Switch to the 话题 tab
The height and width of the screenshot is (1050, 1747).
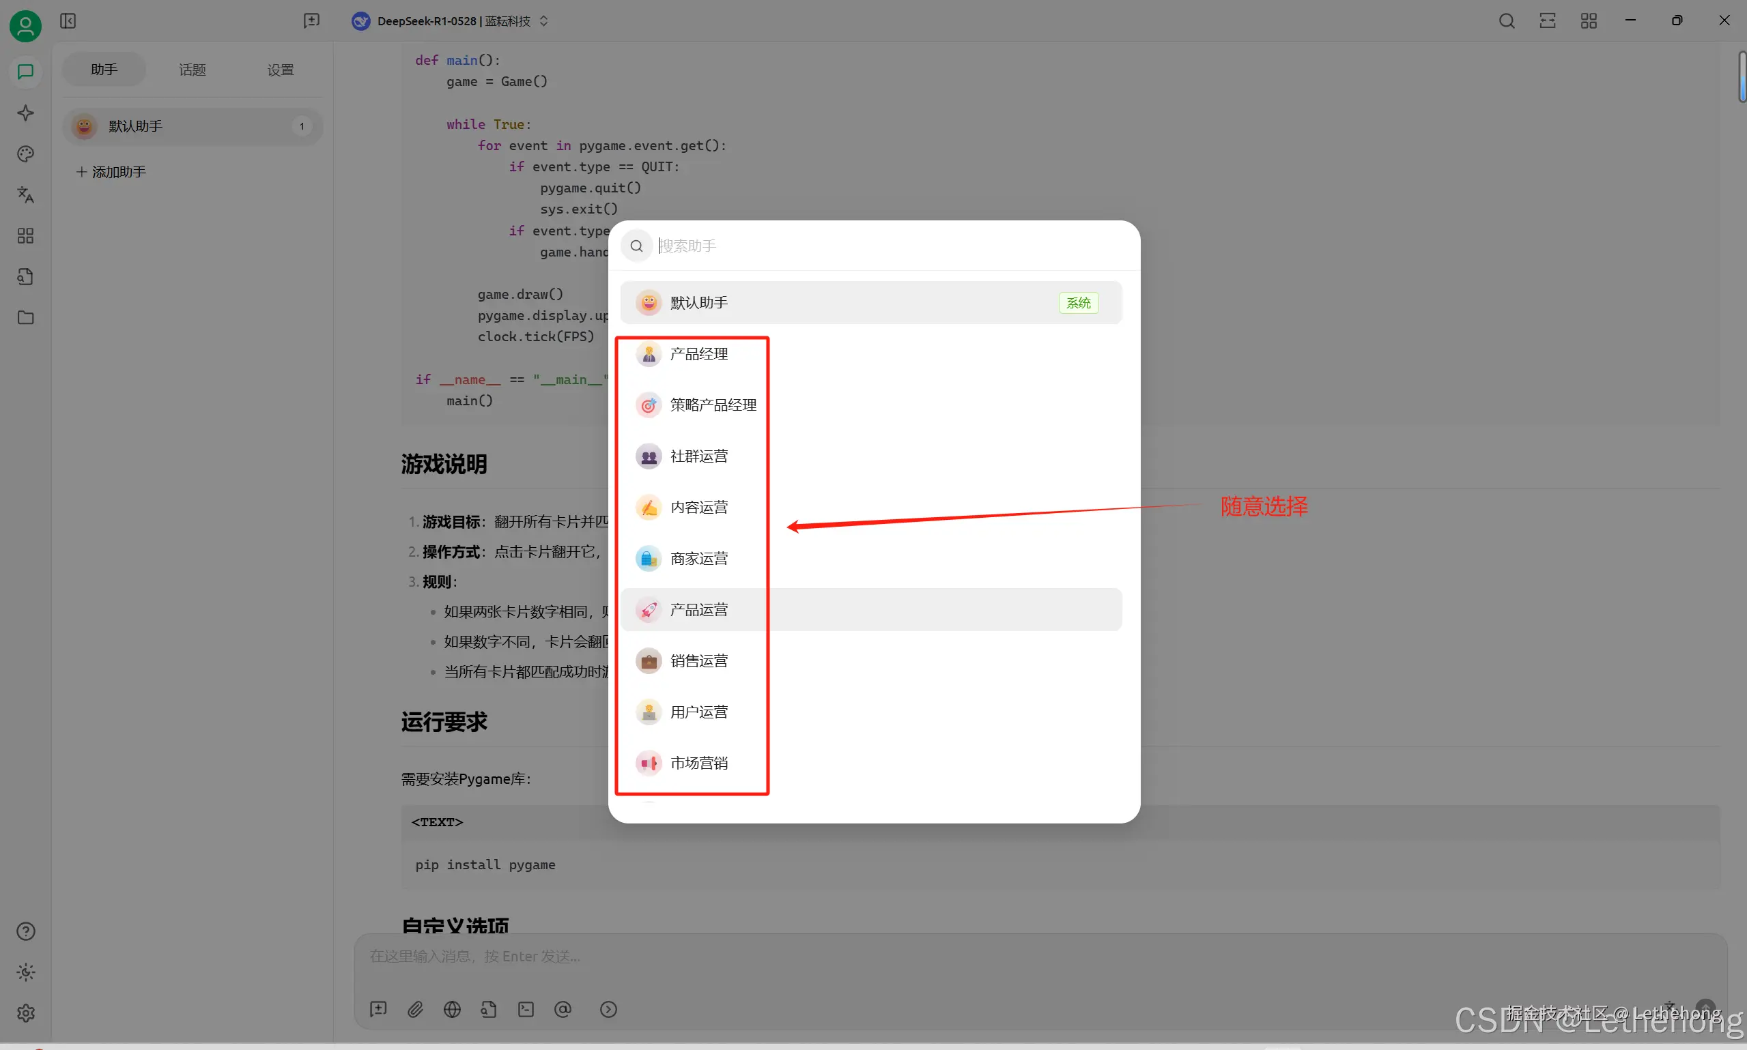point(192,70)
